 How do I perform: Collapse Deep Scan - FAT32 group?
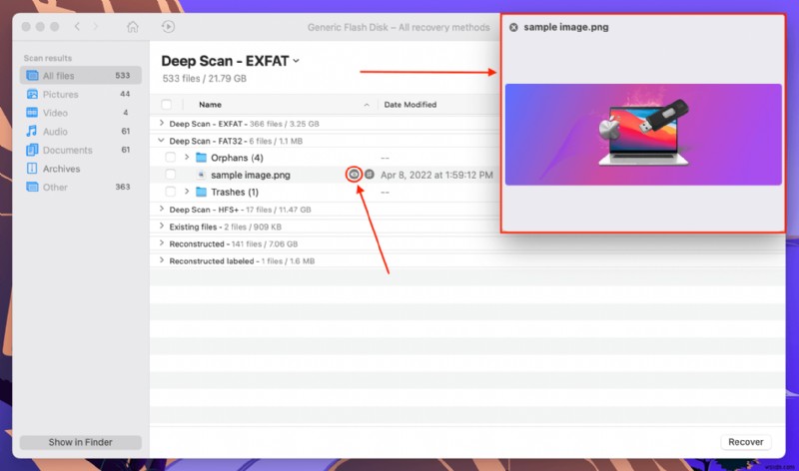(162, 141)
